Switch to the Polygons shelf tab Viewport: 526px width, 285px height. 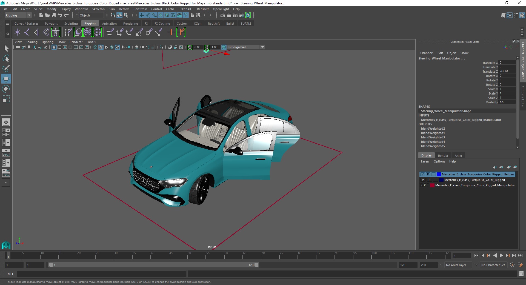[51, 24]
